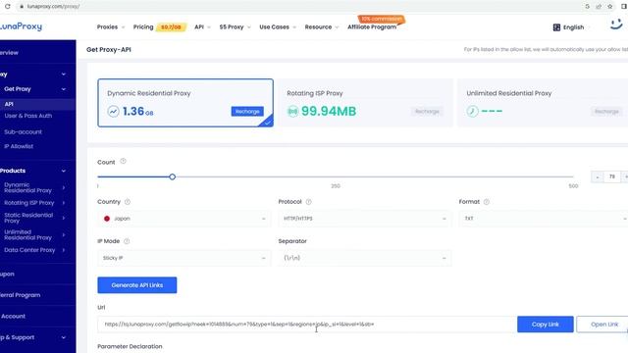Open Referral Program sidebar item
The image size is (628, 353).
tap(20, 295)
